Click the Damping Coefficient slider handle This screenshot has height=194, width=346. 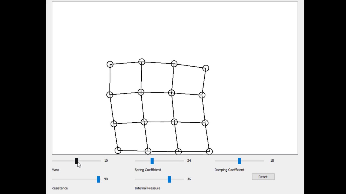point(239,161)
